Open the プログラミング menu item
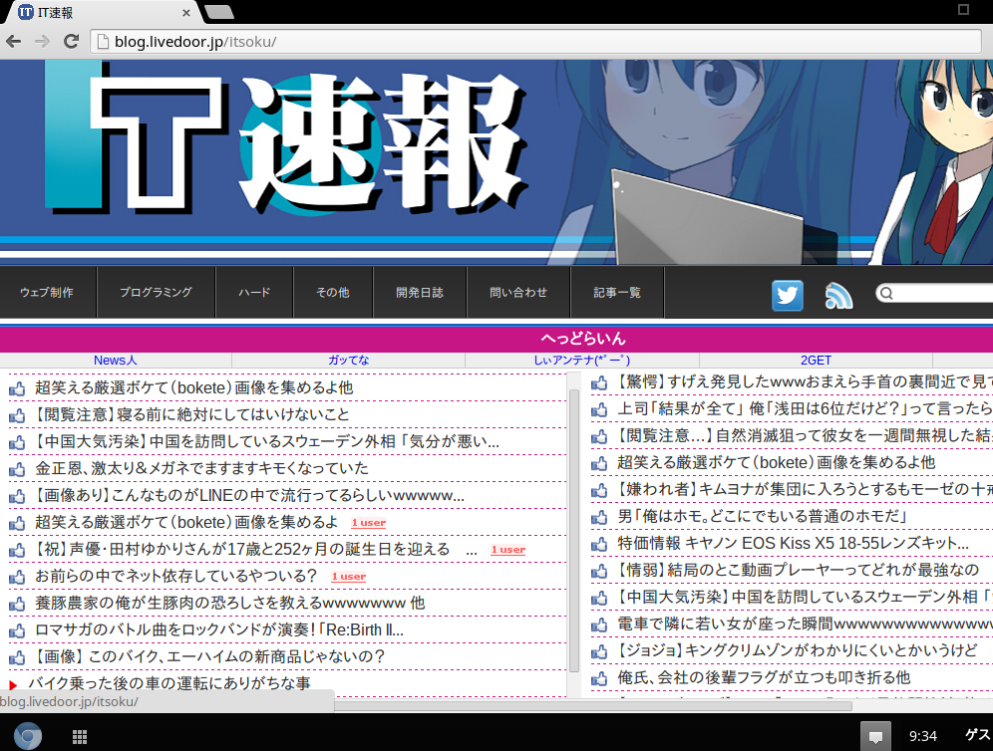Viewport: 993px width, 751px height. (x=156, y=292)
